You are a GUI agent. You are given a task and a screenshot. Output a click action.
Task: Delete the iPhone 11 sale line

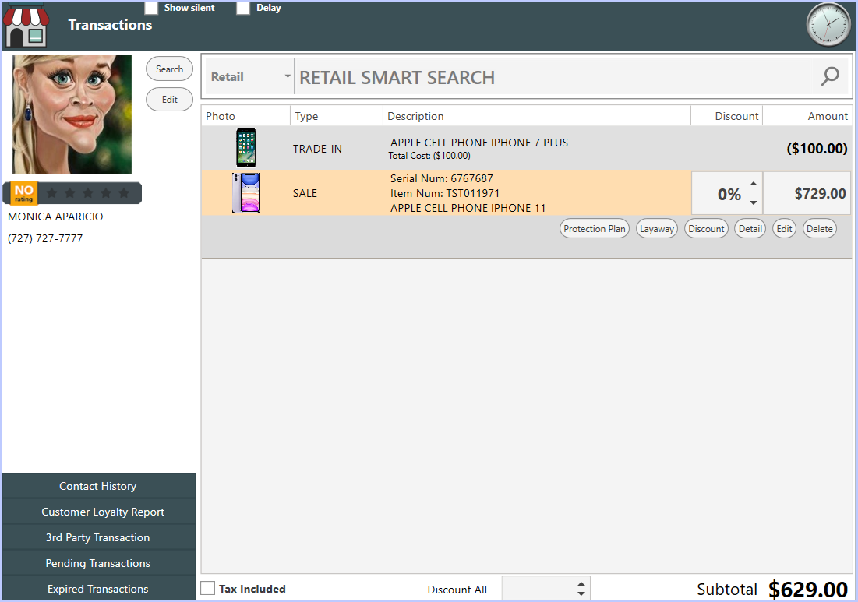pyautogui.click(x=820, y=228)
